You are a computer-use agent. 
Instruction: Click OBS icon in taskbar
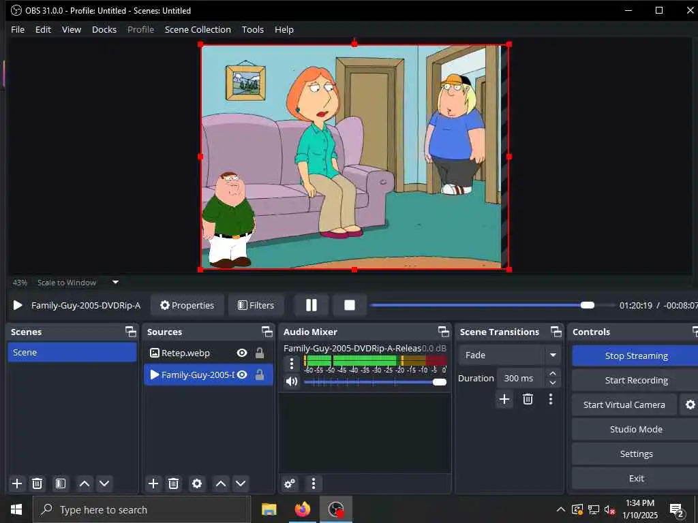[335, 509]
